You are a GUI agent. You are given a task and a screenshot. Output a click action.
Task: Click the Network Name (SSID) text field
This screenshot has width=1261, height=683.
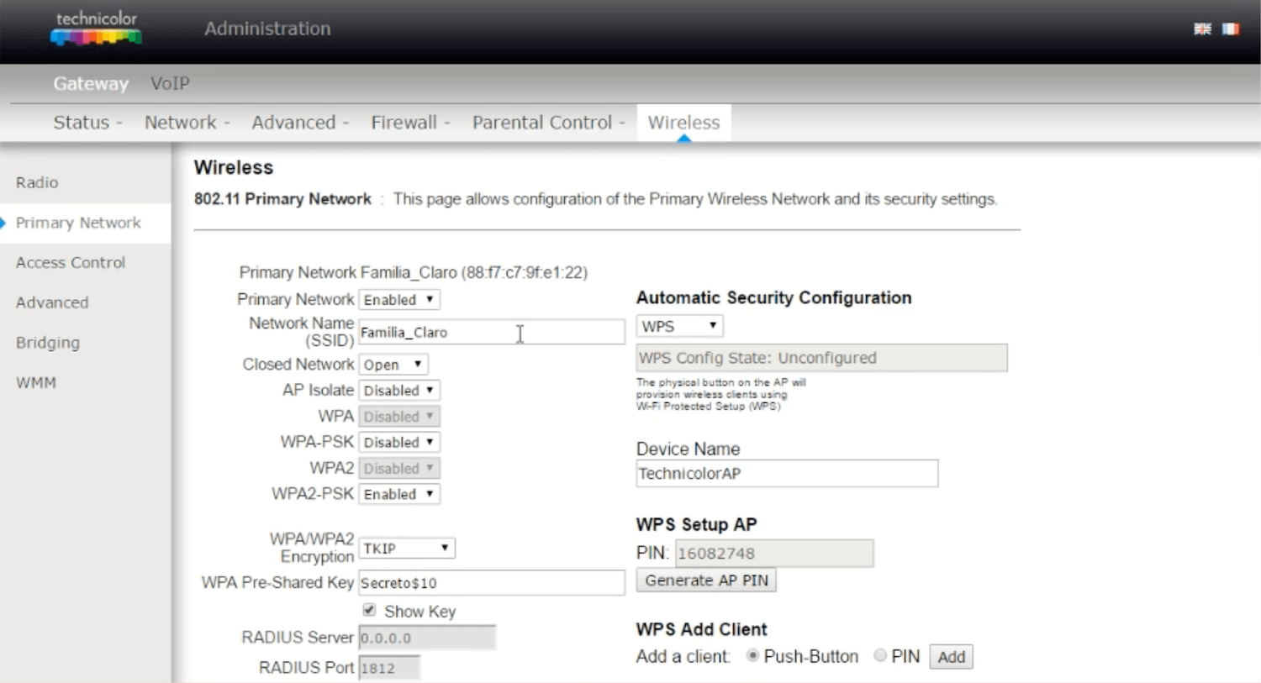pyautogui.click(x=491, y=333)
